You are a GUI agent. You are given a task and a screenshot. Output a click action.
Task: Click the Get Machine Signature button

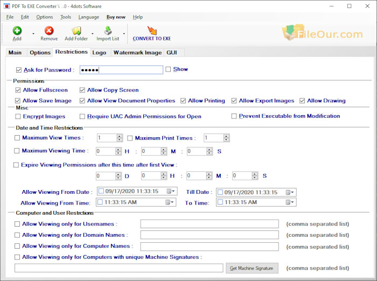click(252, 268)
